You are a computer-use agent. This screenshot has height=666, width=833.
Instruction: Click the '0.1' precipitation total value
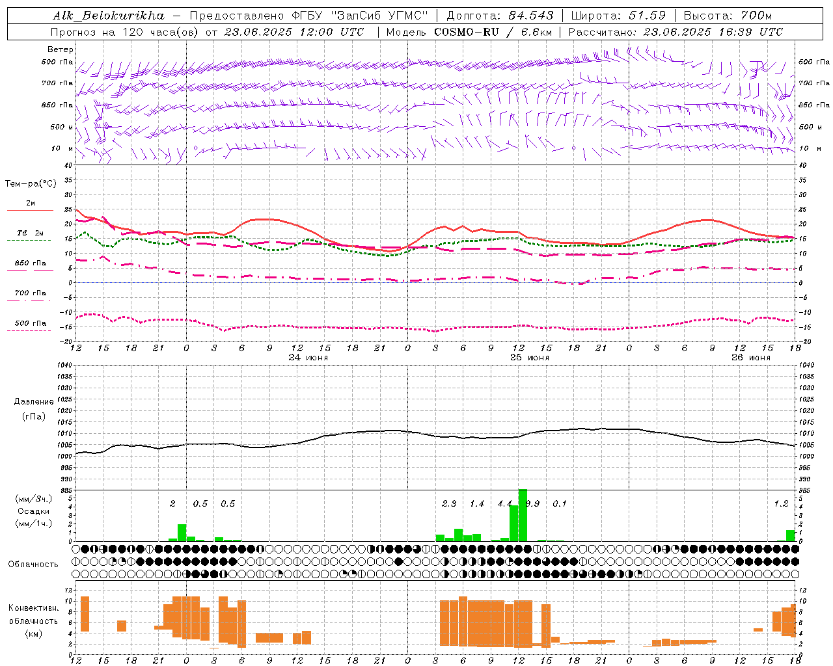pyautogui.click(x=560, y=504)
